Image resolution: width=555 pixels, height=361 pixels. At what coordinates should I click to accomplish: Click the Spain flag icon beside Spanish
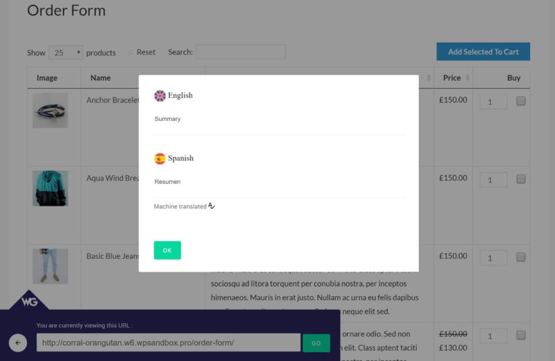pos(160,159)
